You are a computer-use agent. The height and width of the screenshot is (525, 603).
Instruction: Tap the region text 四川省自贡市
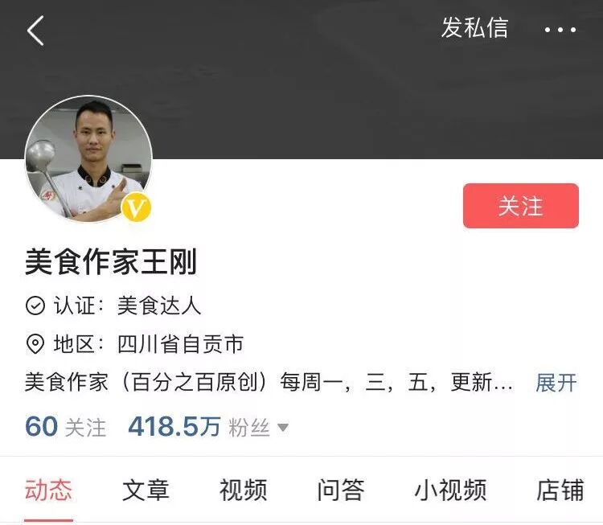pos(180,344)
